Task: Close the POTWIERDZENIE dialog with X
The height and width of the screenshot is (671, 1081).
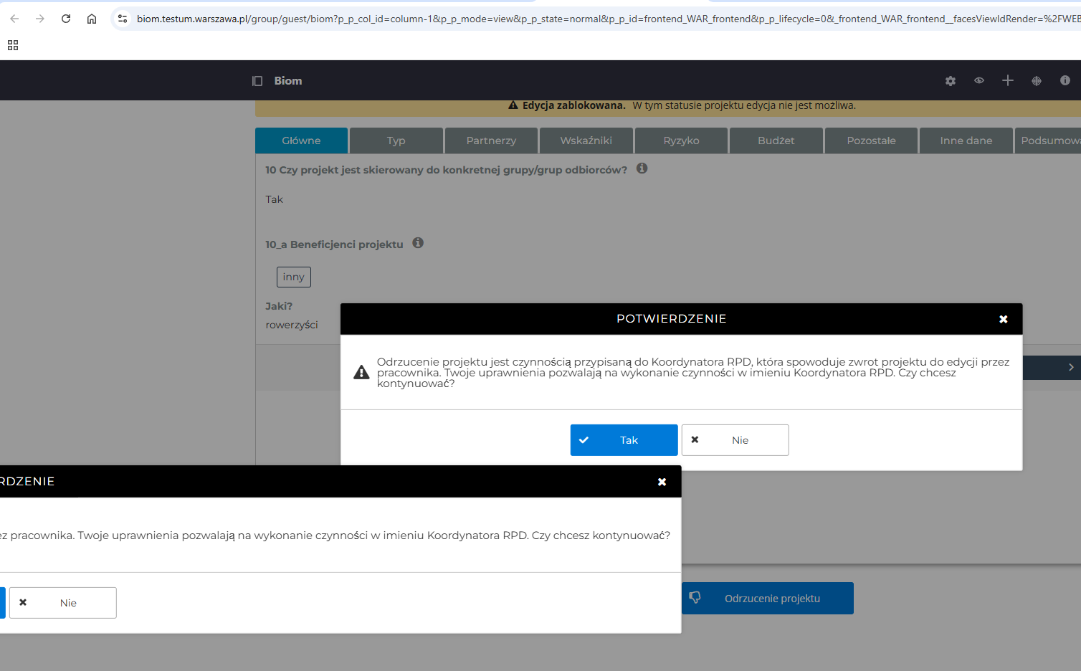Action: coord(1004,319)
